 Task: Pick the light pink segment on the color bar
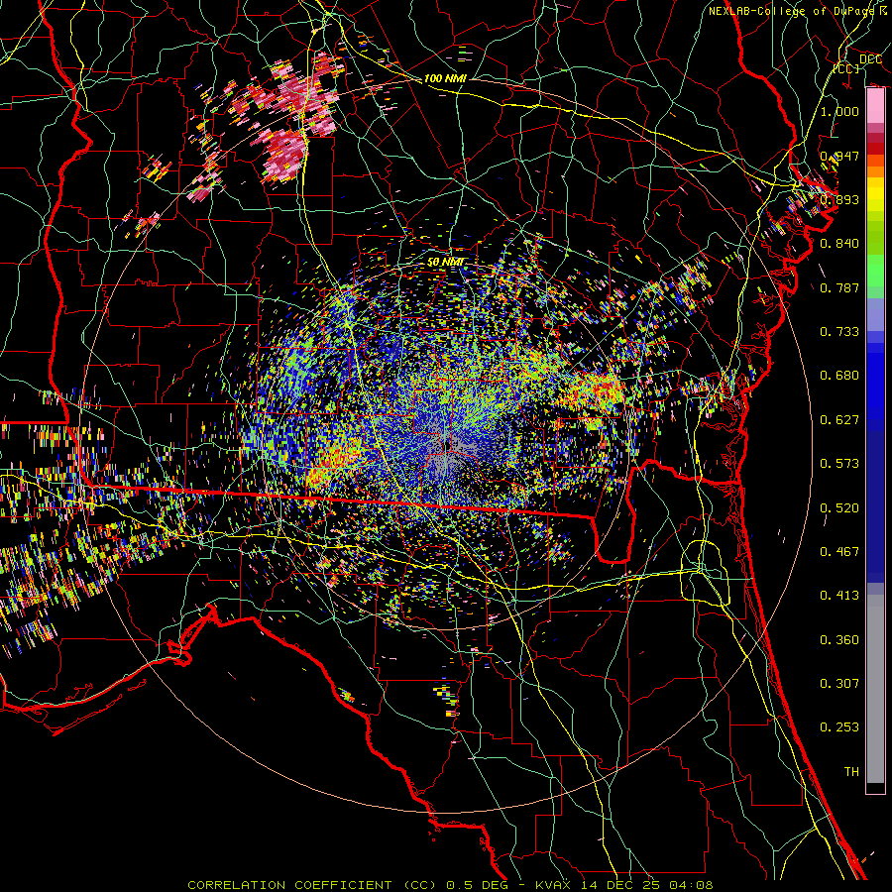(x=875, y=105)
